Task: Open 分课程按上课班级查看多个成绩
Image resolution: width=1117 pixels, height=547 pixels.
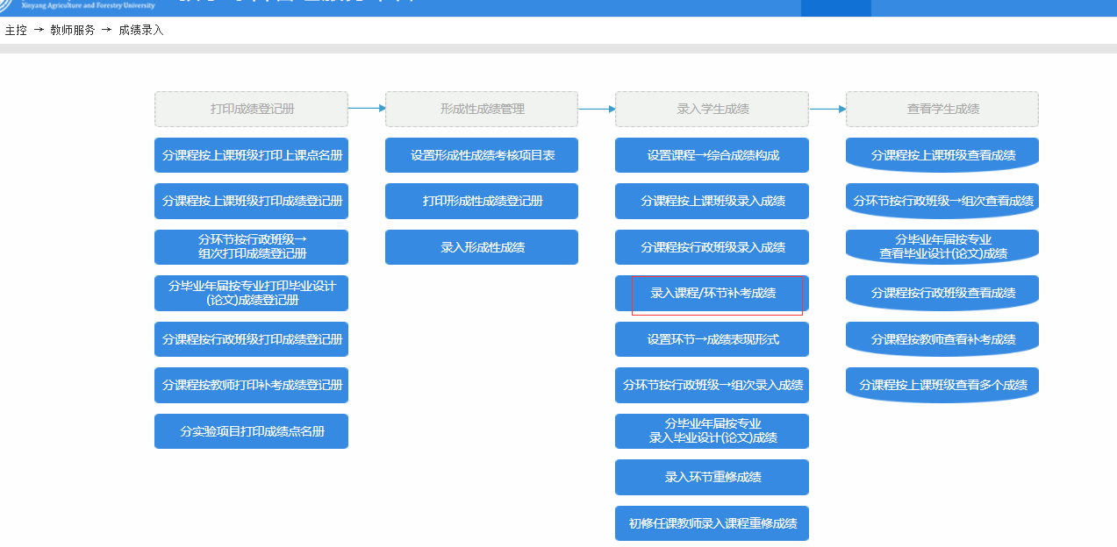Action: click(x=942, y=385)
